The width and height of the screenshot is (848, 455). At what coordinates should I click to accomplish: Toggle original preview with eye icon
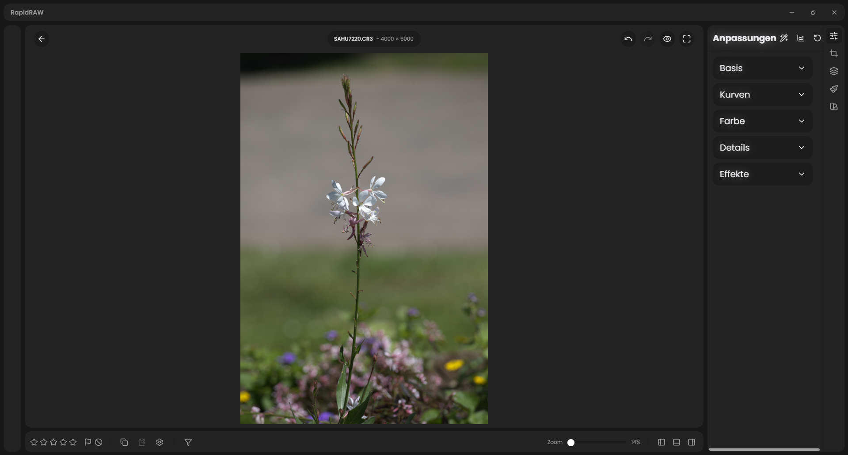point(667,39)
